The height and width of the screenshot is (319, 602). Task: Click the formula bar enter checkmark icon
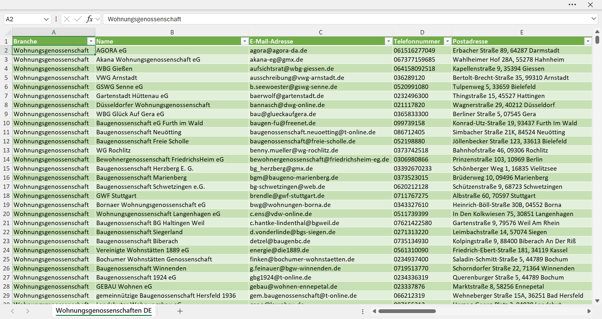(x=78, y=19)
